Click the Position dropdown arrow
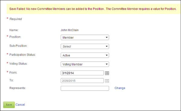This screenshot has height=111, width=181. coord(107,37)
